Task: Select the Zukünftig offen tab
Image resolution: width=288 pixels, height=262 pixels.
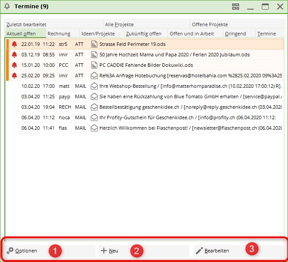Action: (144, 34)
